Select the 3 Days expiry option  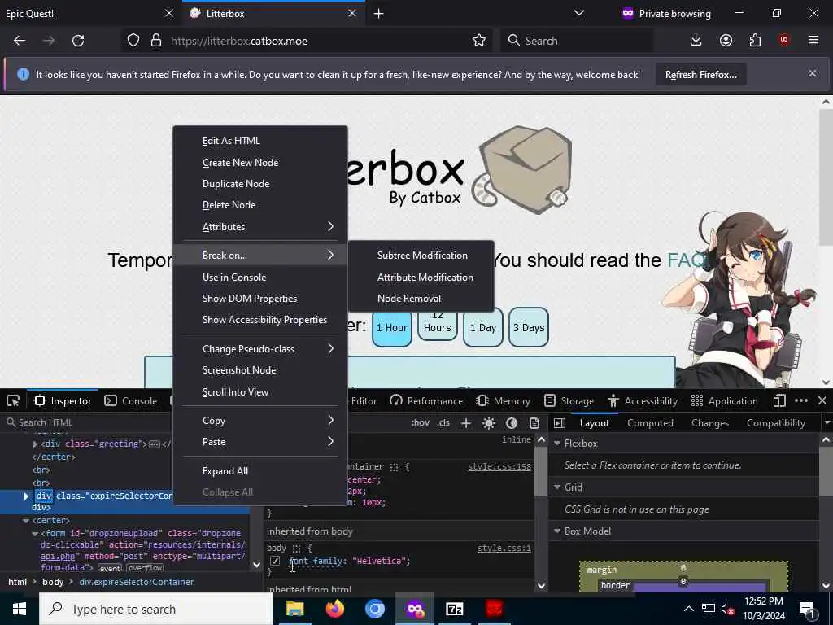point(529,327)
